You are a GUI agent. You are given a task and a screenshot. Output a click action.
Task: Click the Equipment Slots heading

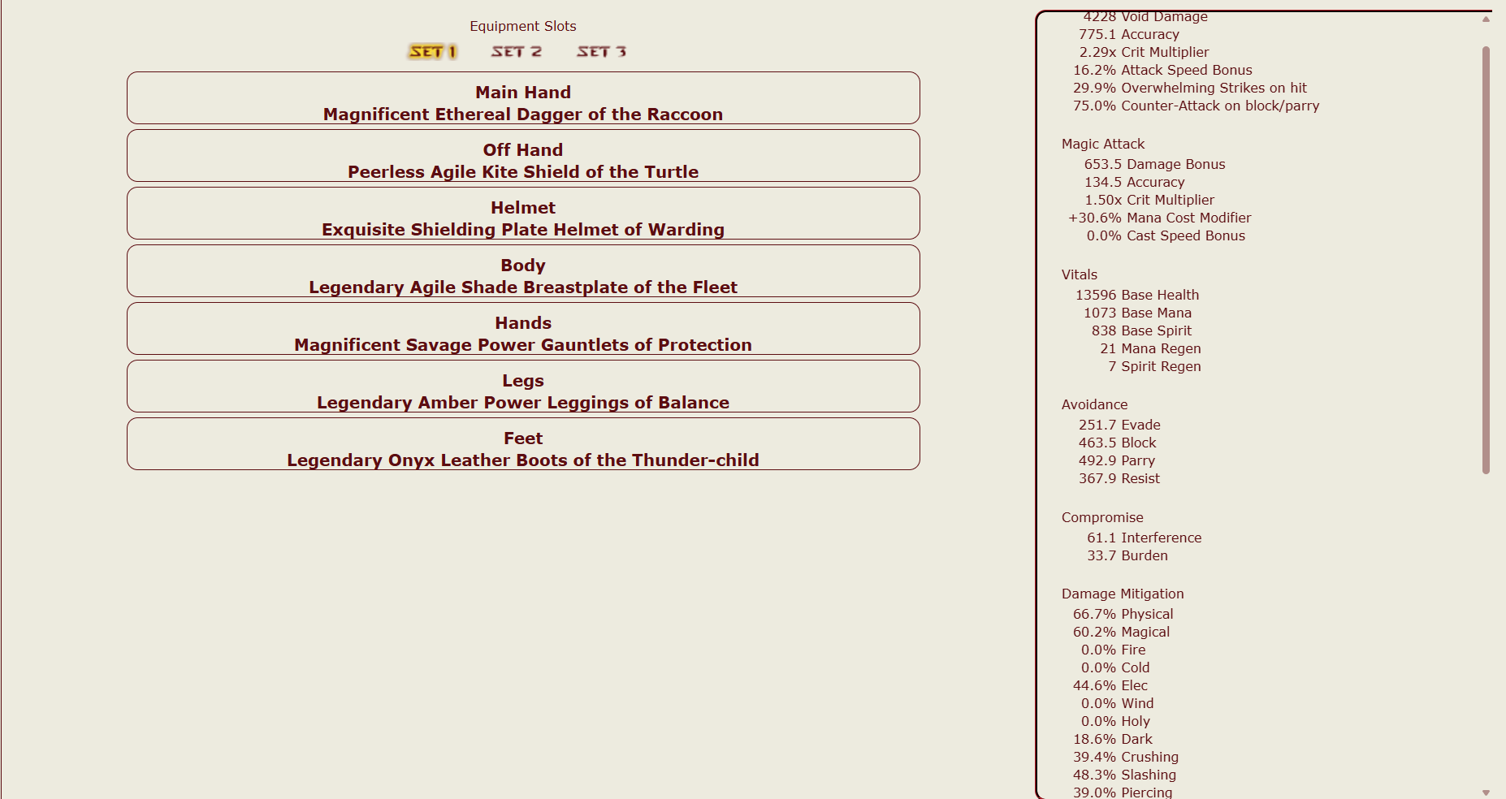[x=523, y=26]
